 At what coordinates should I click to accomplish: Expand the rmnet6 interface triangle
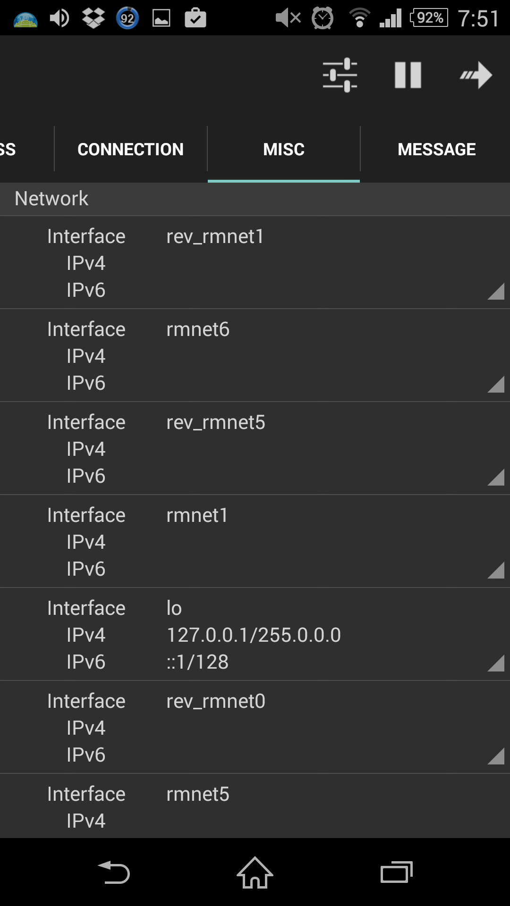(x=496, y=384)
